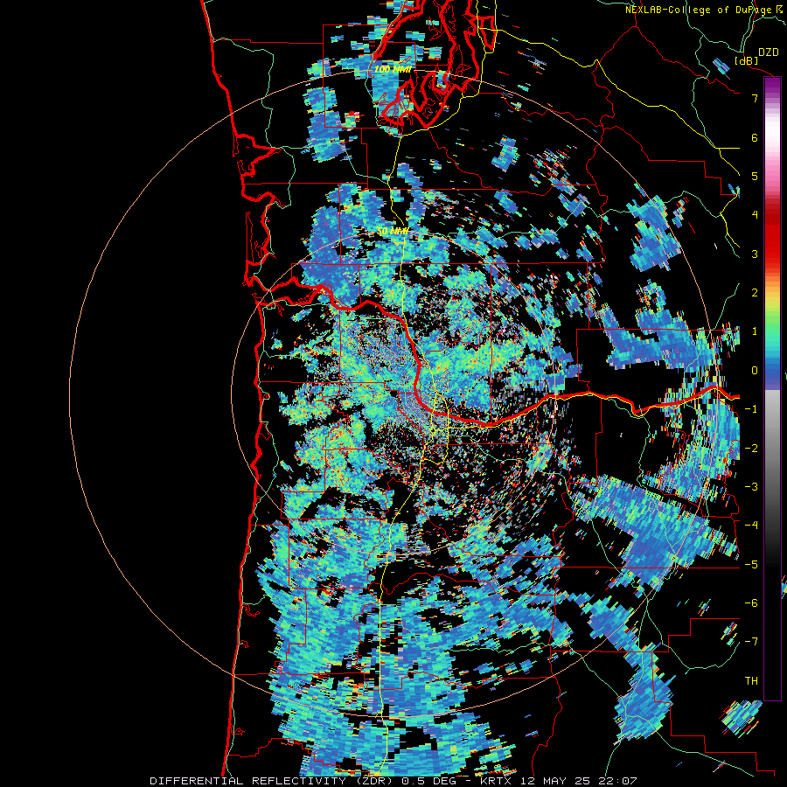787x787 pixels.
Task: Select the 0 value on color scale
Action: (x=755, y=371)
